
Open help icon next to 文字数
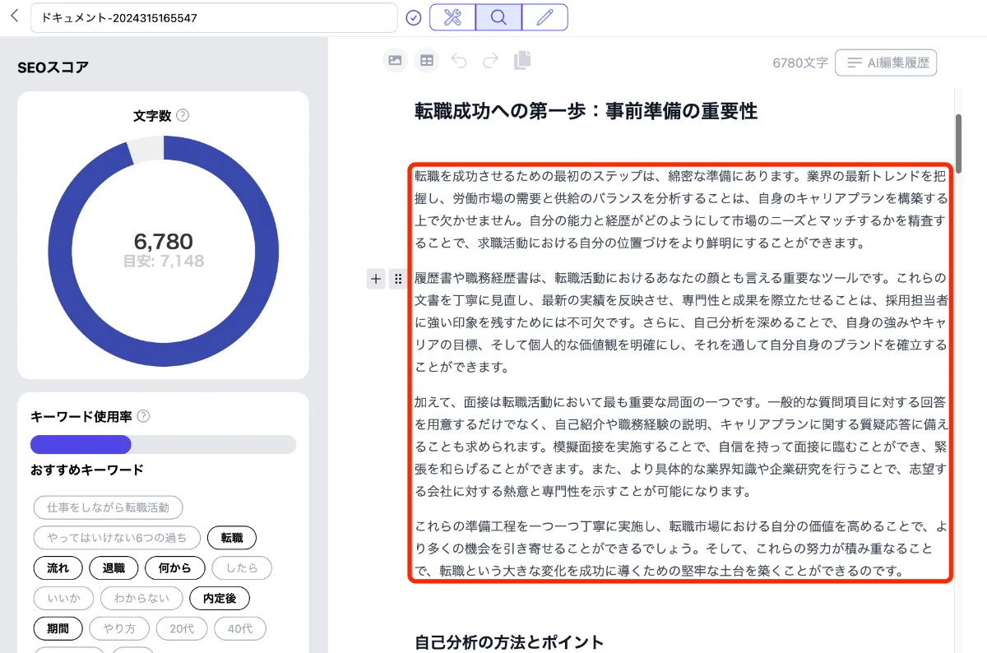[183, 115]
